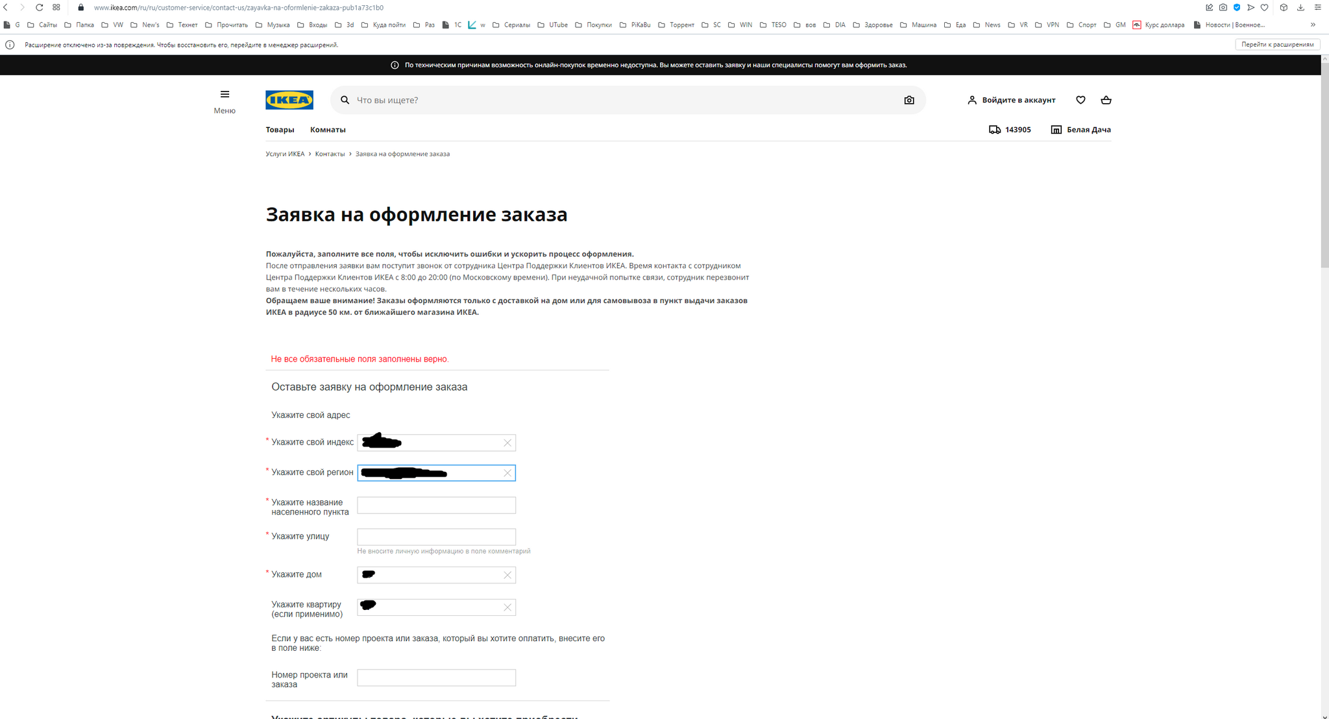Show more bookmarks with double chevron
Viewport: 1329px width, 719px height.
click(1313, 25)
